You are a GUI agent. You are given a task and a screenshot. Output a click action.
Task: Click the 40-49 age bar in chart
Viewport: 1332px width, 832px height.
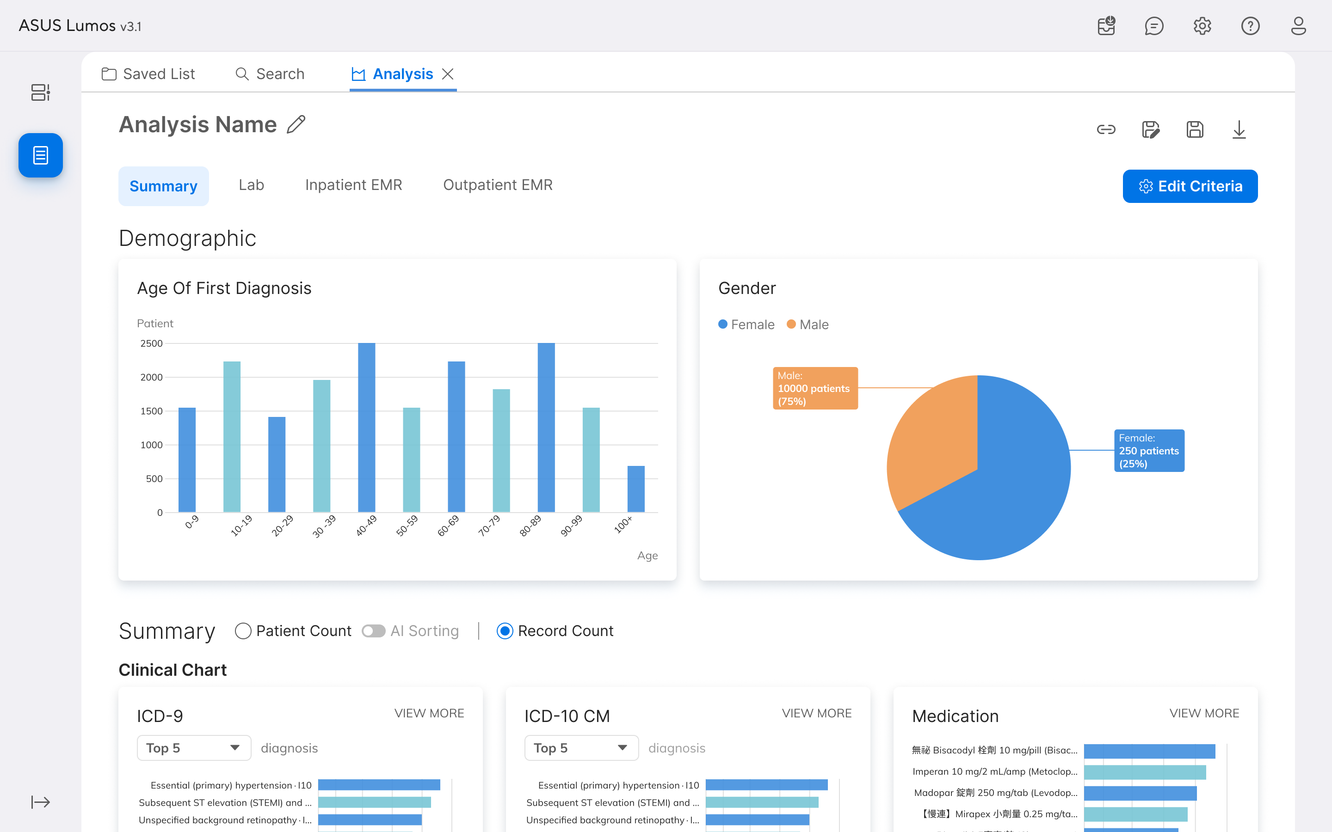[367, 427]
